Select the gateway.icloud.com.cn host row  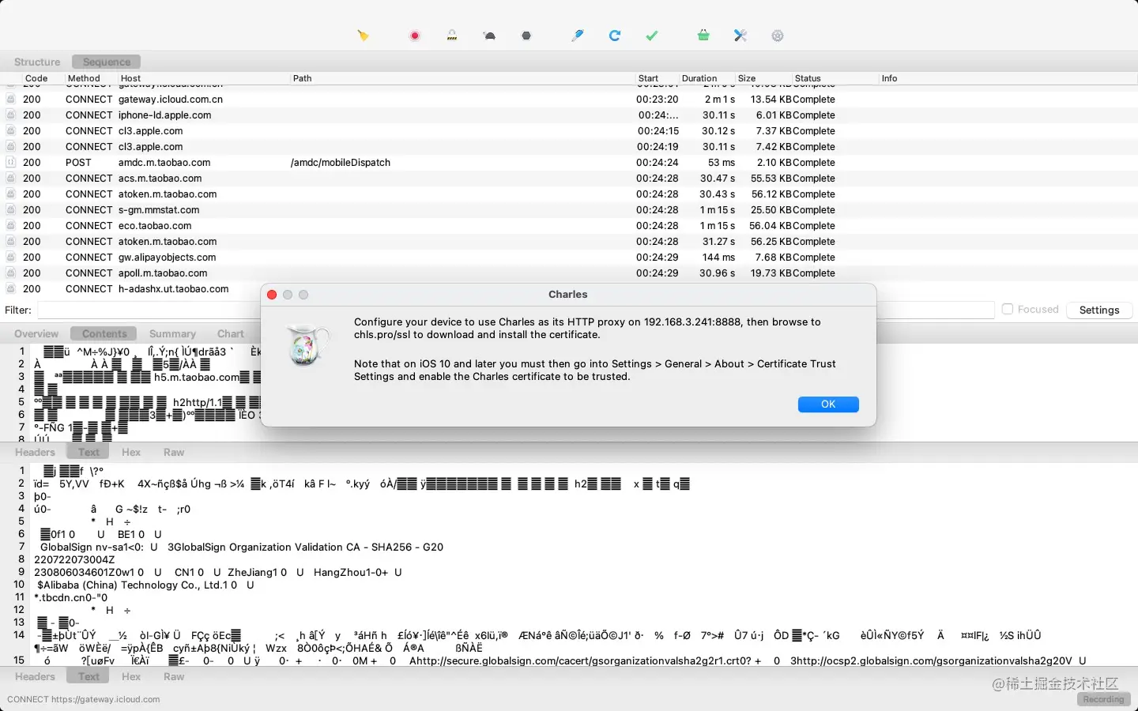click(x=171, y=100)
